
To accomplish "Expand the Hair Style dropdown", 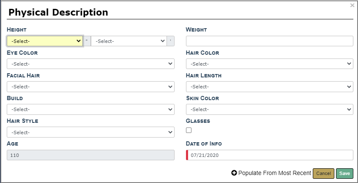I will point(90,132).
